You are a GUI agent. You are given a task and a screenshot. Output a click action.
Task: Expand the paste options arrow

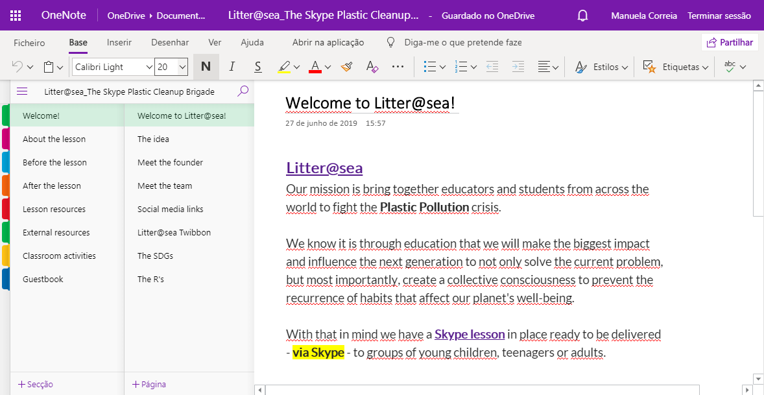click(x=60, y=67)
